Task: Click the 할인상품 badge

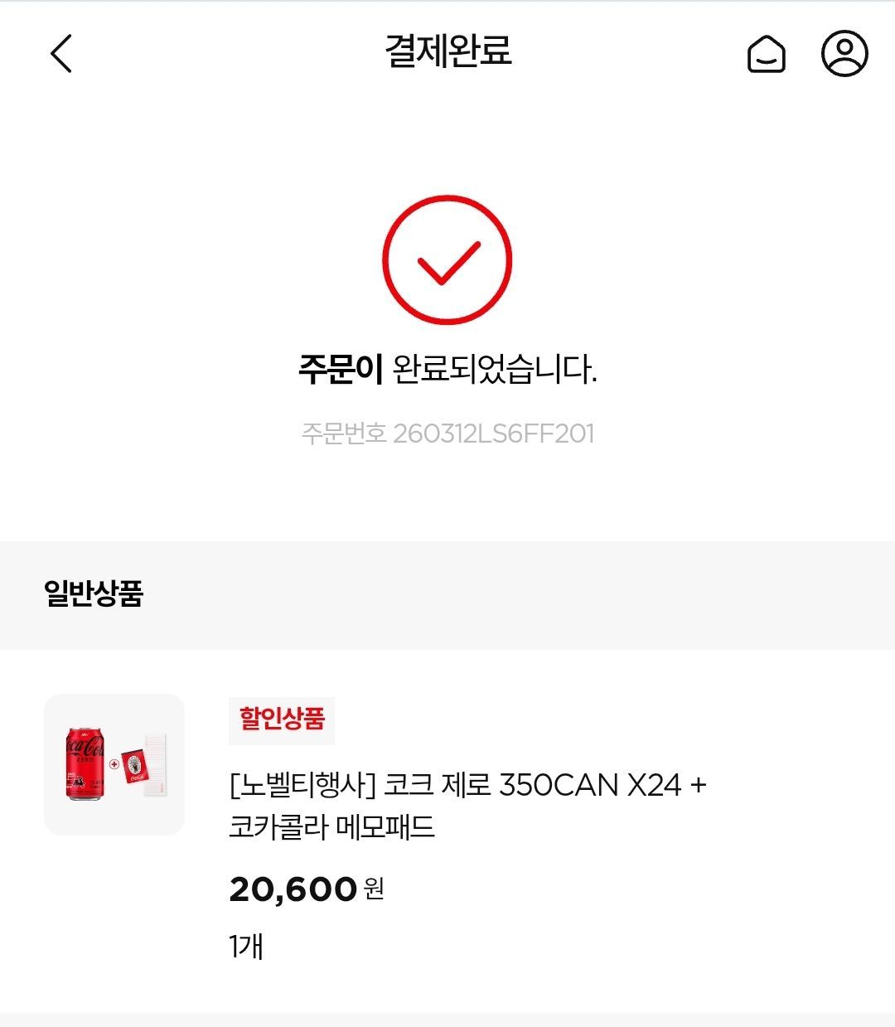Action: (282, 719)
